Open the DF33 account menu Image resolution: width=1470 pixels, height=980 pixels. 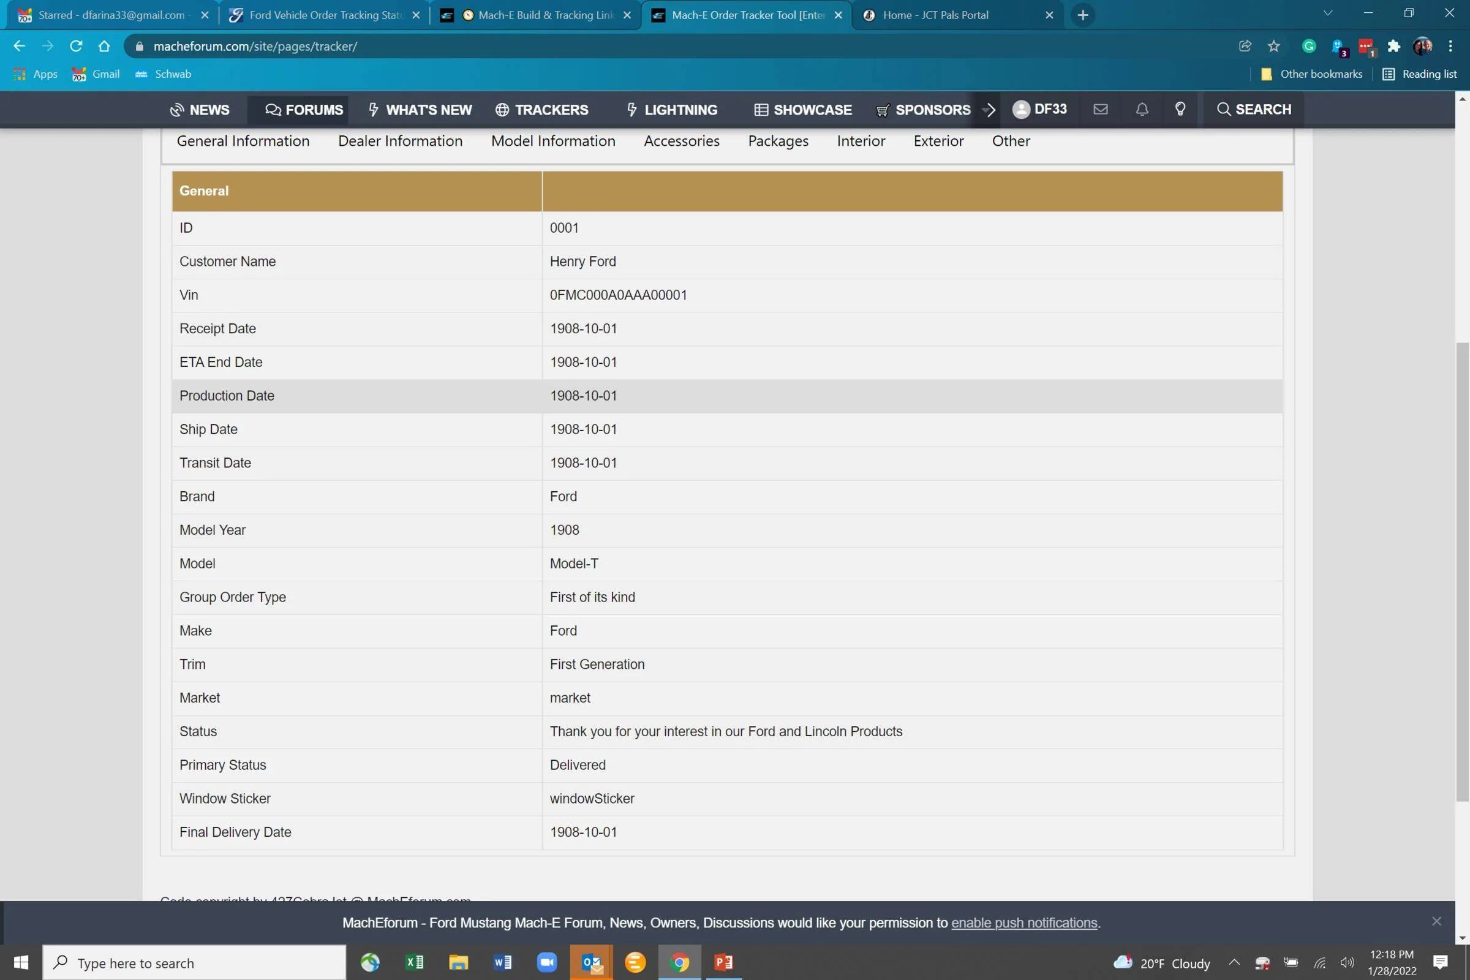point(1039,110)
